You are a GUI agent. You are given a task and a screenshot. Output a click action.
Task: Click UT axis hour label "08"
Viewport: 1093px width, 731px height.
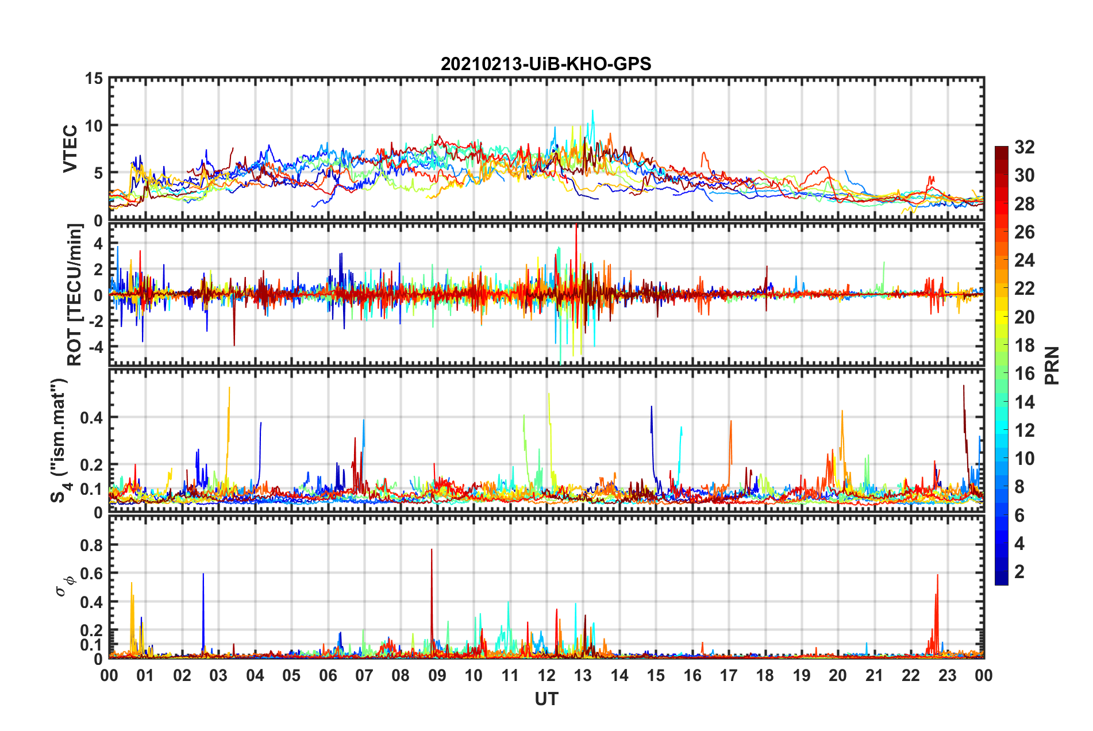[401, 675]
